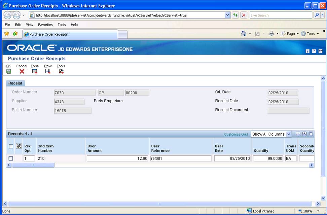Screen dimensions: 327x215
Task: Open the Print button dropdown arrow
Action: pos(277,34)
